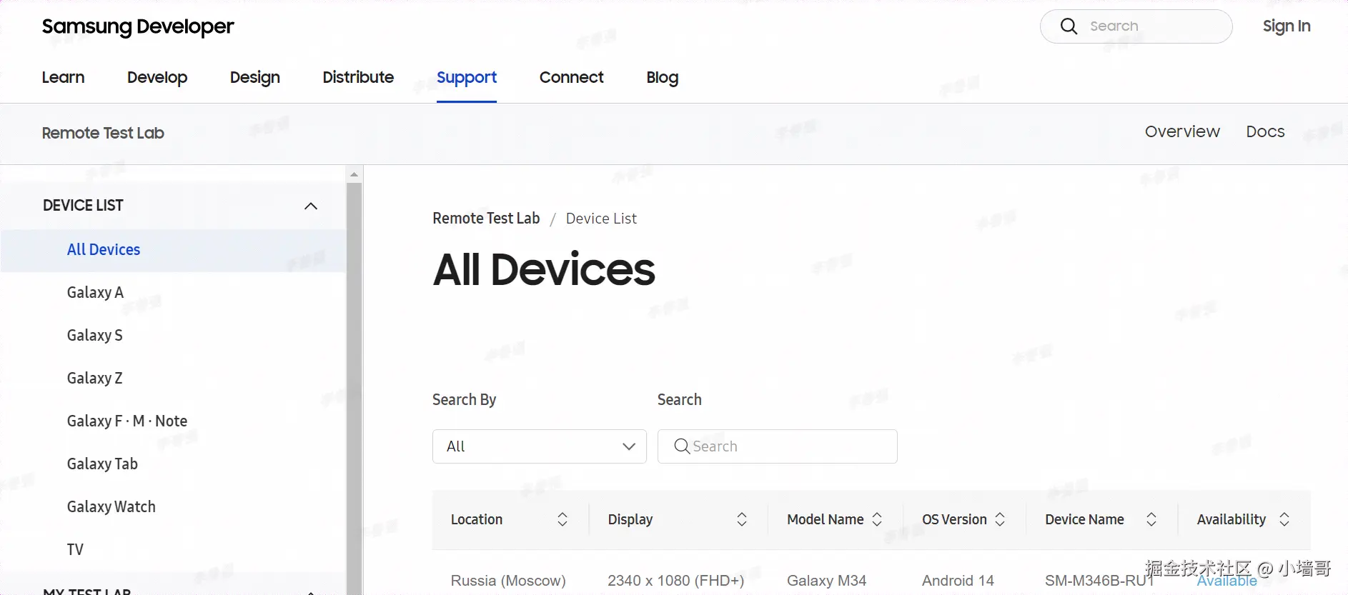This screenshot has width=1348, height=595.
Task: Sort by Device Name arrows
Action: (1151, 519)
